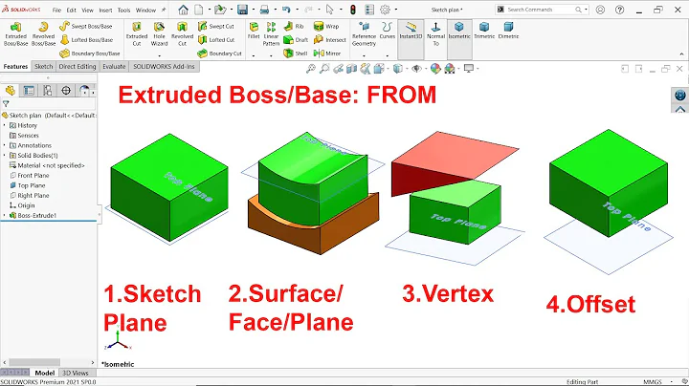Select the Revolved Cut tool

point(182,33)
